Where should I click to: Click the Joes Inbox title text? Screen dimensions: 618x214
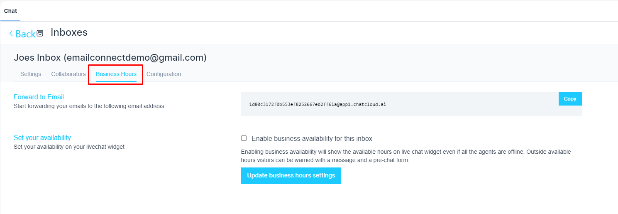click(110, 58)
